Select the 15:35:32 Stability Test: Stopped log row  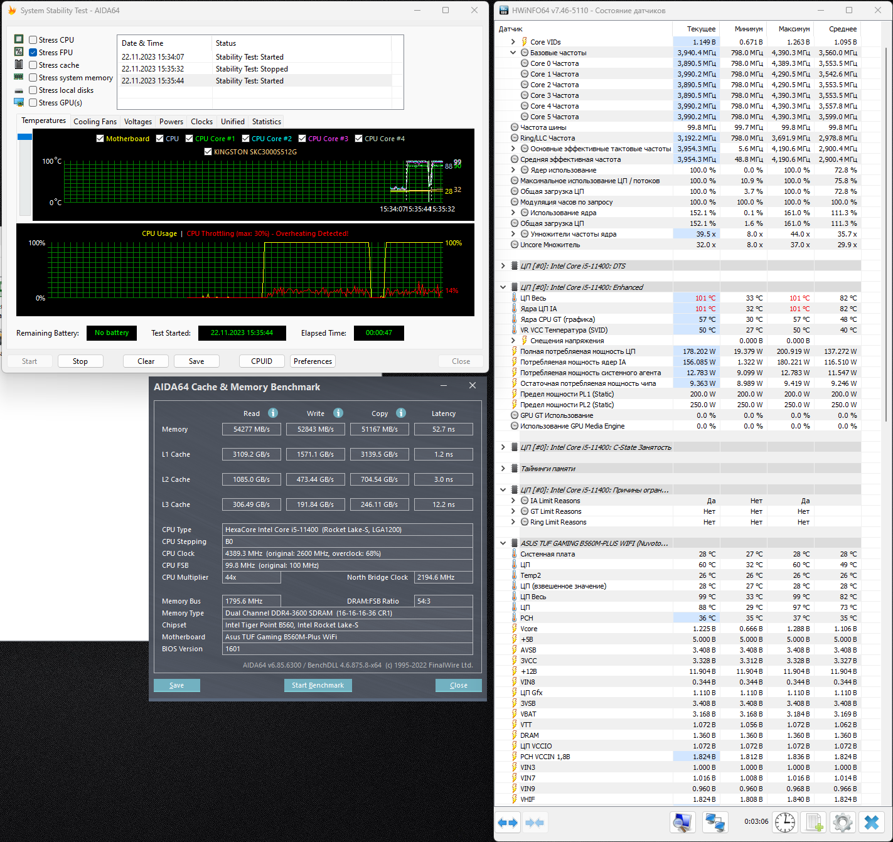point(255,69)
